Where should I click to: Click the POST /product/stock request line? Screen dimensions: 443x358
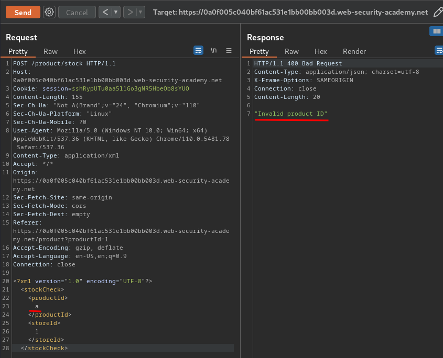pos(64,63)
